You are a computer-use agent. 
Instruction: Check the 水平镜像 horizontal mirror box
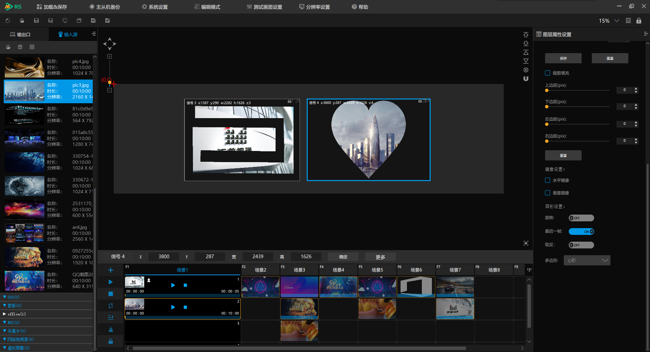[x=547, y=180]
